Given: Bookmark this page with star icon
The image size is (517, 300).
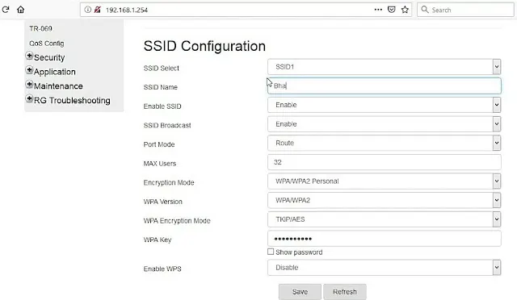Looking at the screenshot, I should tap(405, 10).
